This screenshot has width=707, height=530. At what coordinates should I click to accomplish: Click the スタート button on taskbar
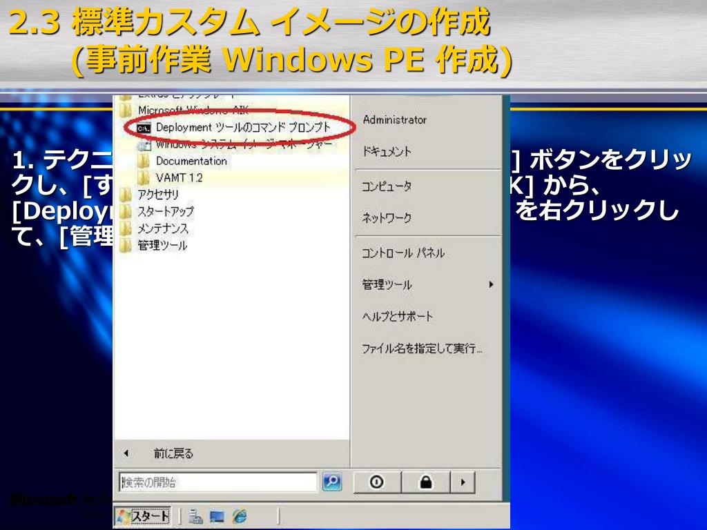pyautogui.click(x=142, y=516)
